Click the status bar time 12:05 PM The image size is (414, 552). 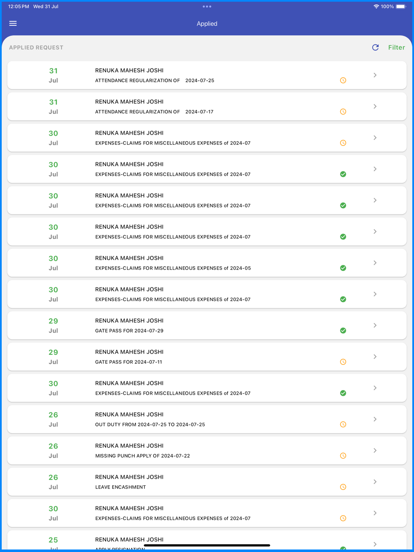(19, 7)
